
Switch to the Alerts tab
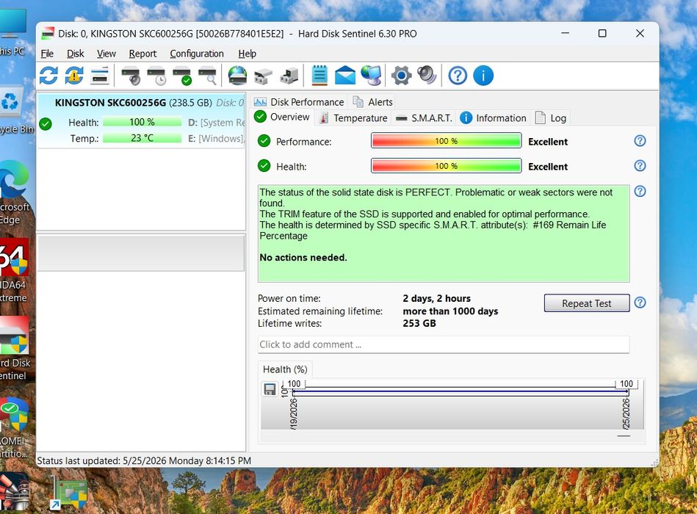coord(372,102)
